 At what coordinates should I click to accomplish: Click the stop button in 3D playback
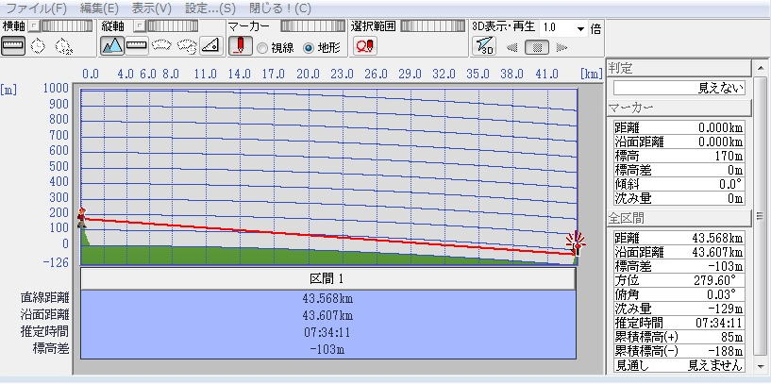click(538, 48)
